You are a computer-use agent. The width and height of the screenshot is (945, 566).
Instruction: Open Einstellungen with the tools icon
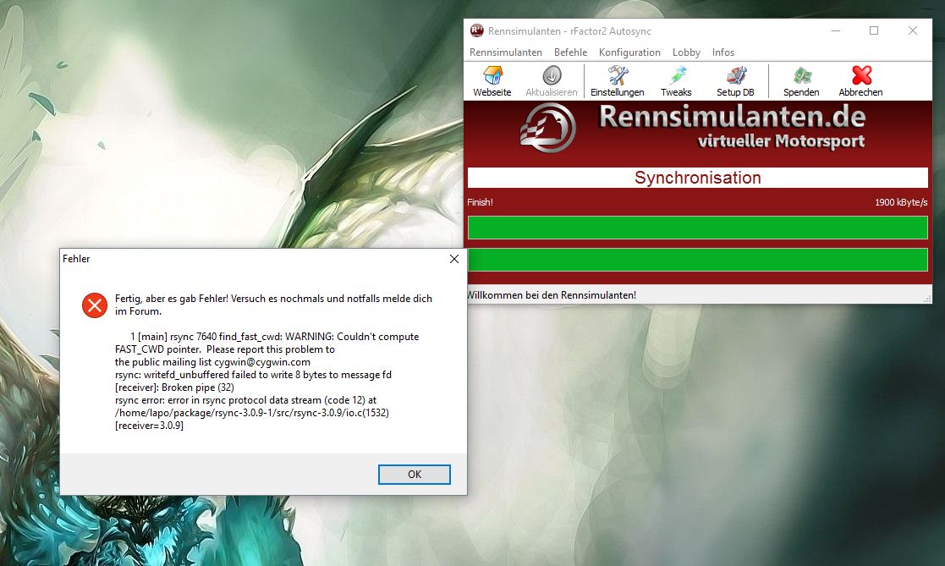[617, 76]
